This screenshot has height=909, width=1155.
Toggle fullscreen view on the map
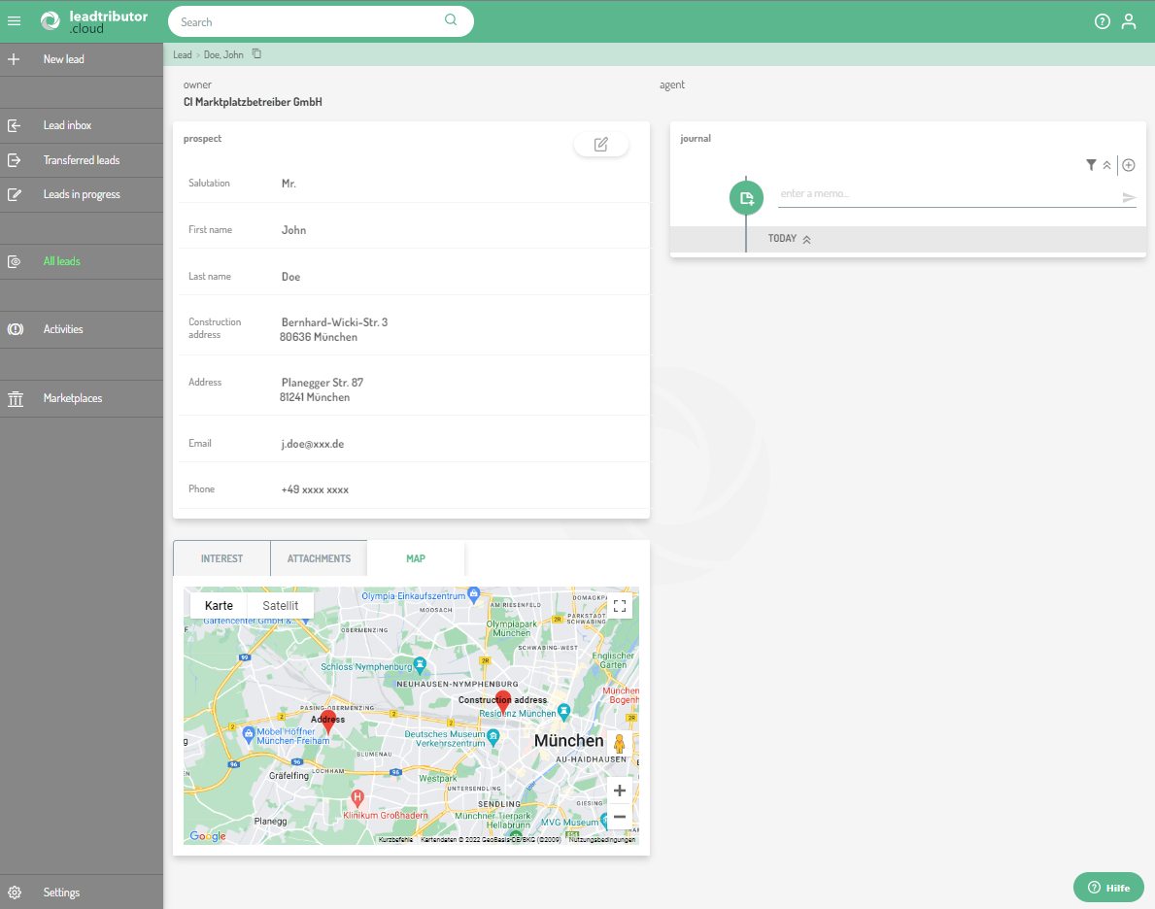click(619, 606)
